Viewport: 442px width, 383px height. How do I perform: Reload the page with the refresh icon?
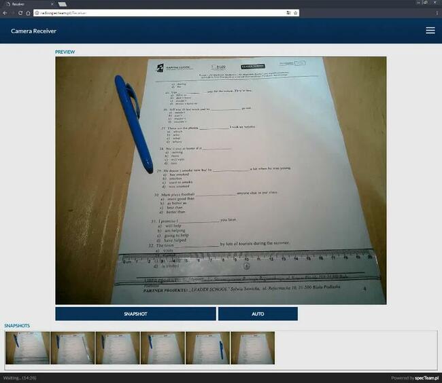pos(20,13)
